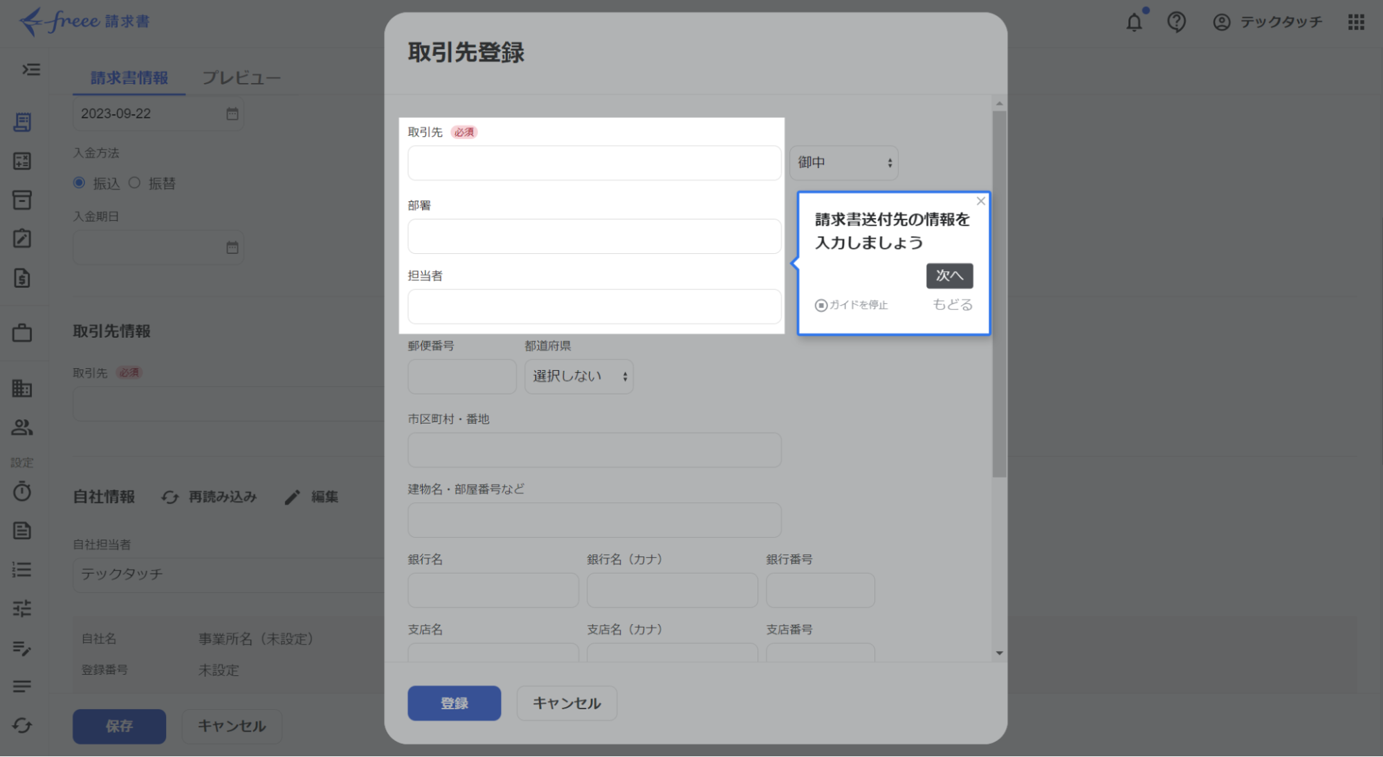Open the 都道府県 prefecture dropdown showing 選択しない
The height and width of the screenshot is (757, 1383).
pos(578,376)
